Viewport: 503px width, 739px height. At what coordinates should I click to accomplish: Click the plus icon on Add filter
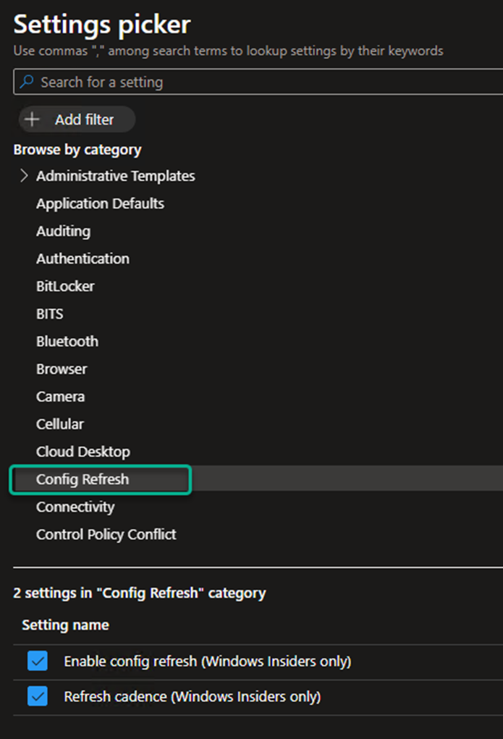(32, 119)
